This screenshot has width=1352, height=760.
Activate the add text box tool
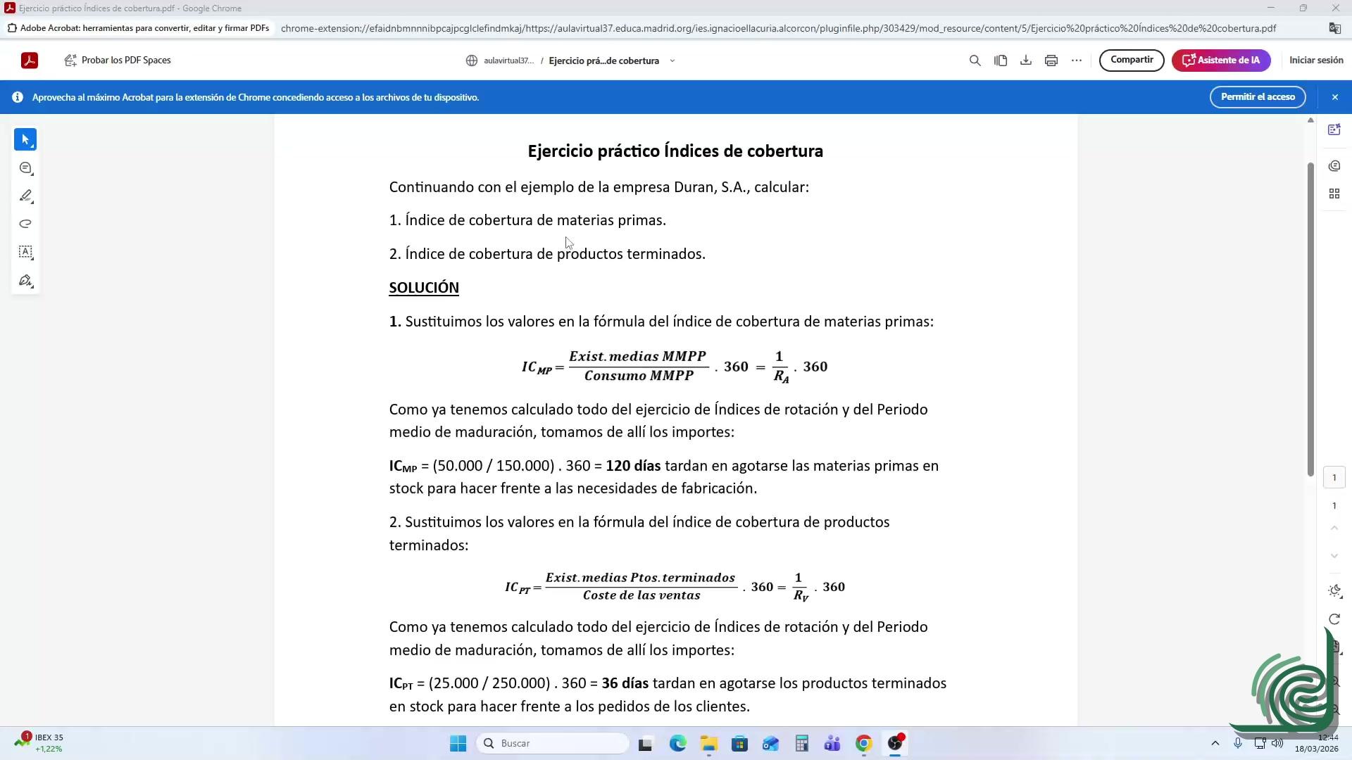coord(25,252)
